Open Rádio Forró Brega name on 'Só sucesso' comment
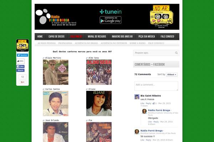Screen dimensions: 214x142 click(x=152, y=131)
